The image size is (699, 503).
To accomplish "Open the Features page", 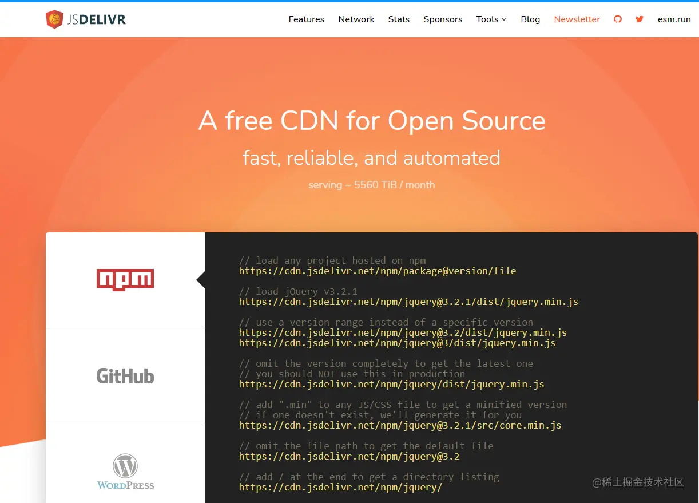I will coord(306,19).
